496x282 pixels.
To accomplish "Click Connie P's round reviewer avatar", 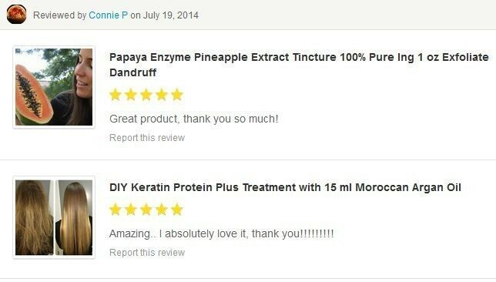I will pos(16,15).
